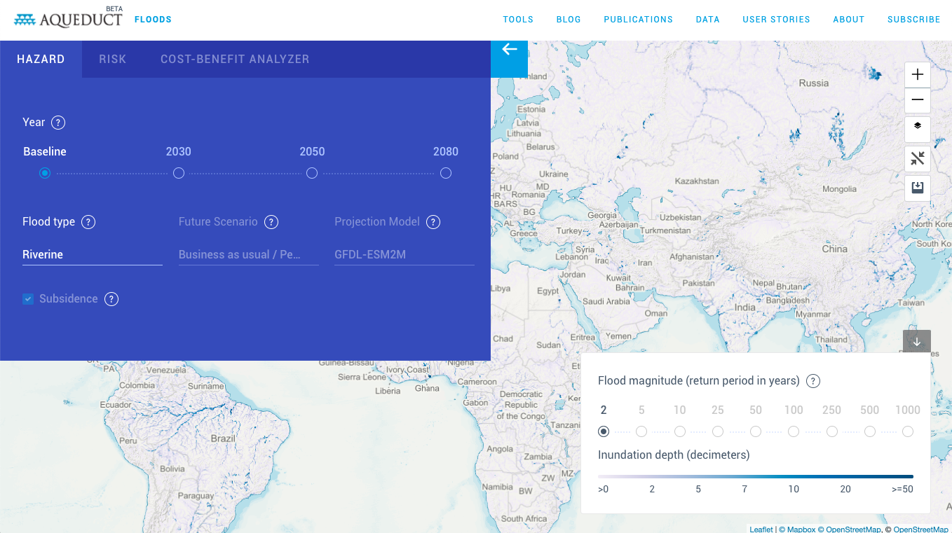Select return period 2 radio button
952x533 pixels.
[604, 431]
